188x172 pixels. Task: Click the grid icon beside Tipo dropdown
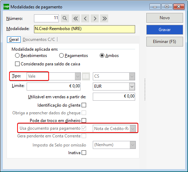86,76
